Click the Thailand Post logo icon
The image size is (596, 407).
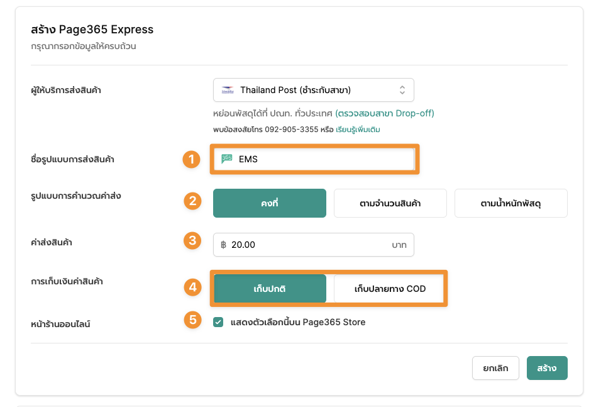coord(228,91)
